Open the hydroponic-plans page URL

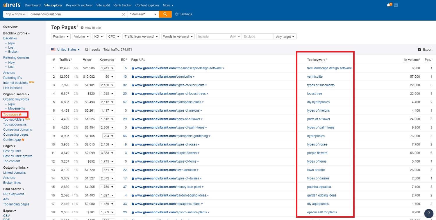pos(168,102)
